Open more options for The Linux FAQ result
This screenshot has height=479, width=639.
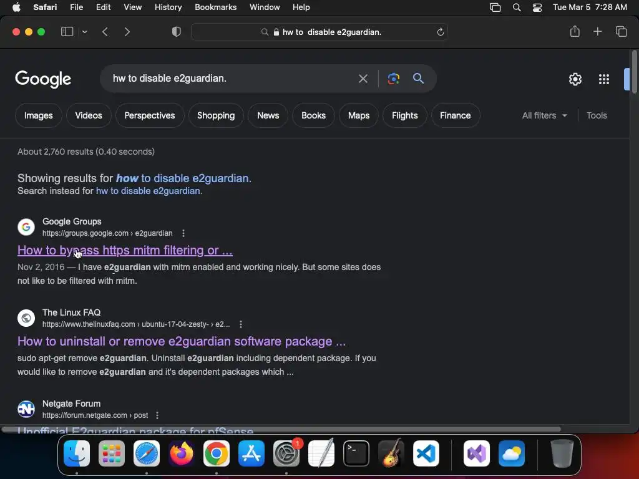241,324
